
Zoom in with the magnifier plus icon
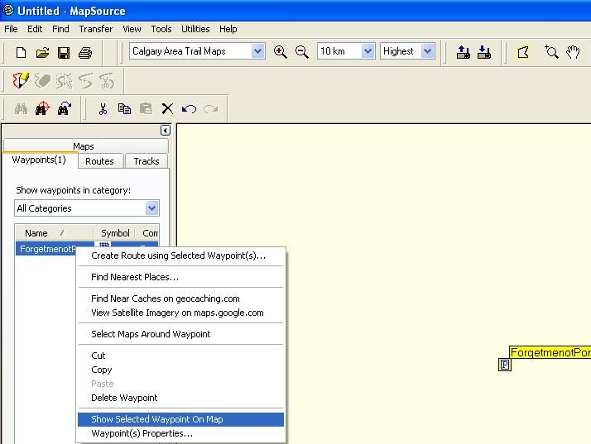[x=281, y=51]
